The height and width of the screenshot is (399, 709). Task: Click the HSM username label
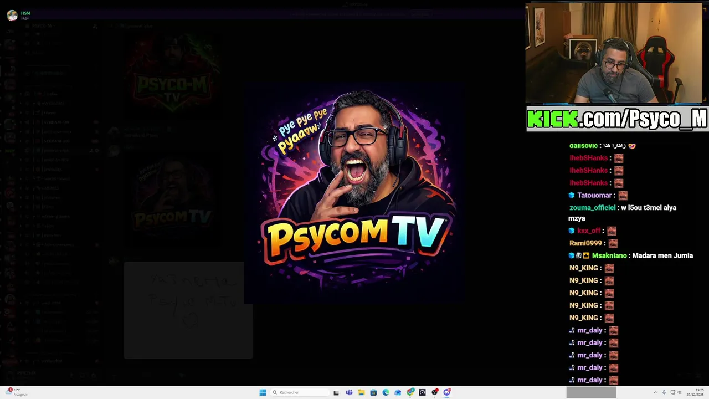point(25,13)
